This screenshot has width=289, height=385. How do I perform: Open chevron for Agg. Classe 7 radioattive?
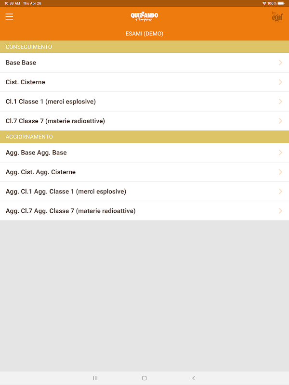(280, 211)
